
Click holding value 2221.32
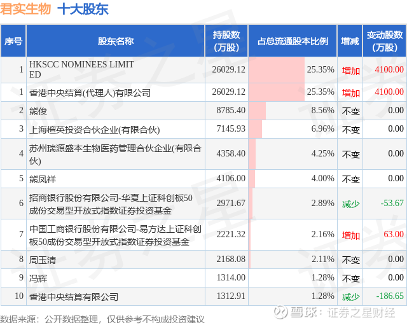point(231,235)
